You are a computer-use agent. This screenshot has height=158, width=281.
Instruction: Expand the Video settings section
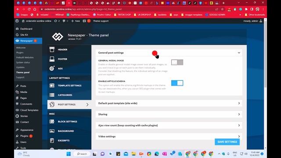coord(169,136)
